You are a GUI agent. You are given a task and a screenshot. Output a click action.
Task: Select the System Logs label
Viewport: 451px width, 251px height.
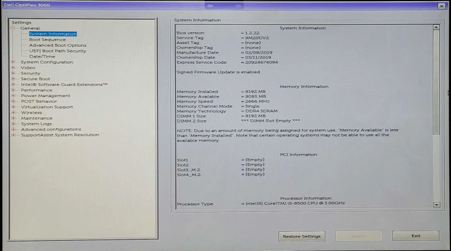coord(36,124)
